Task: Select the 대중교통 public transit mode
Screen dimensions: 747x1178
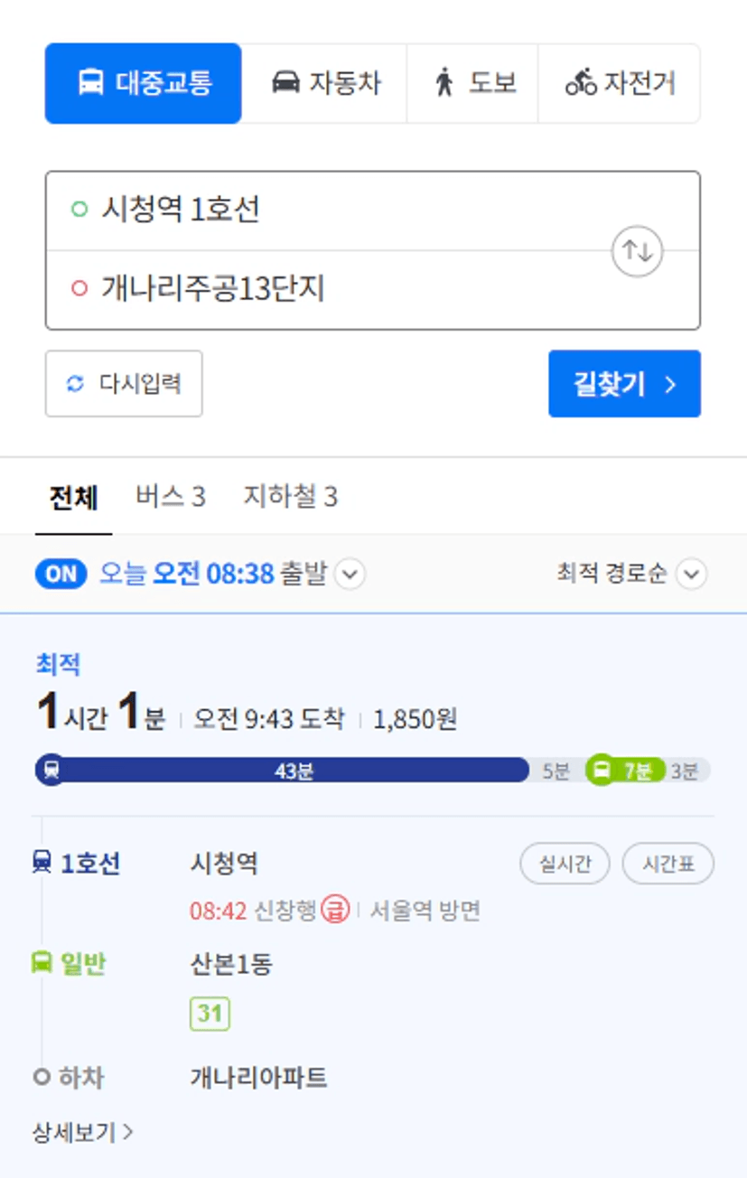Action: coord(144,83)
